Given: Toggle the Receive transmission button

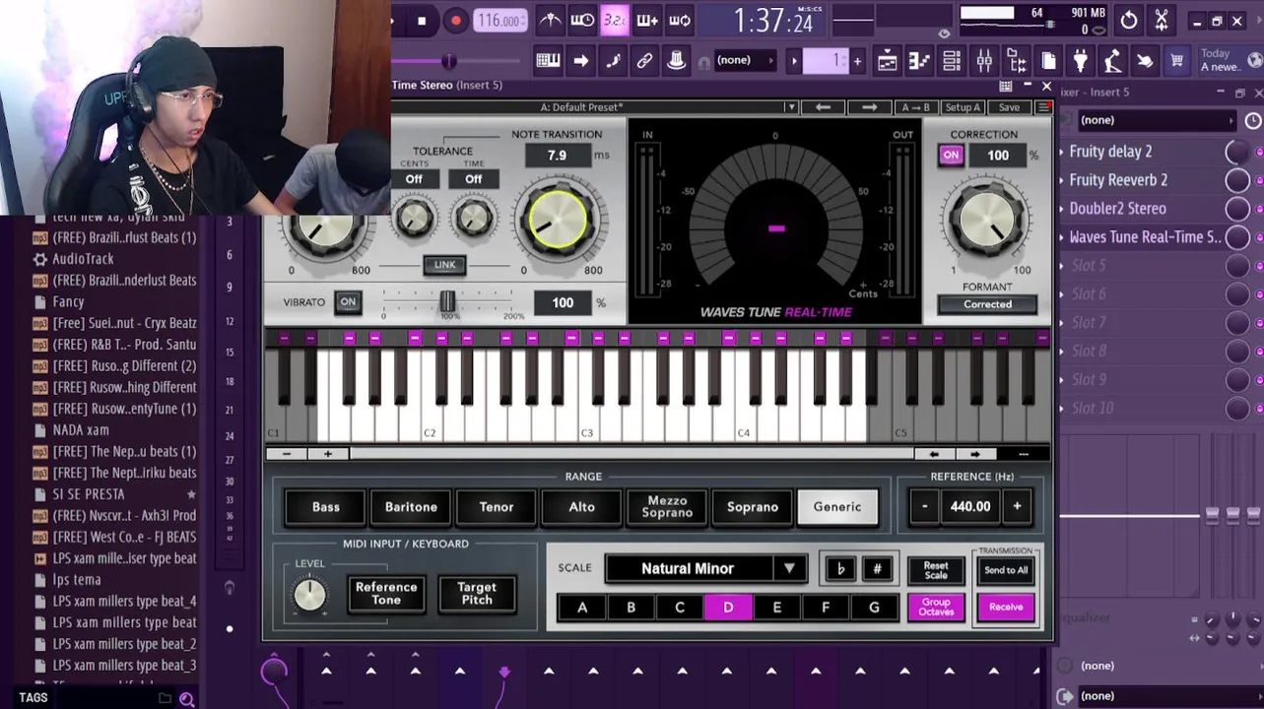Looking at the screenshot, I should (x=1006, y=608).
